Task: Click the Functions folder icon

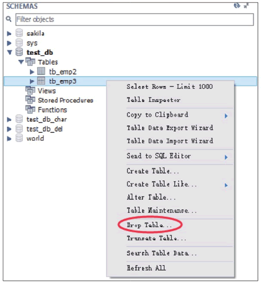Action: pos(30,109)
